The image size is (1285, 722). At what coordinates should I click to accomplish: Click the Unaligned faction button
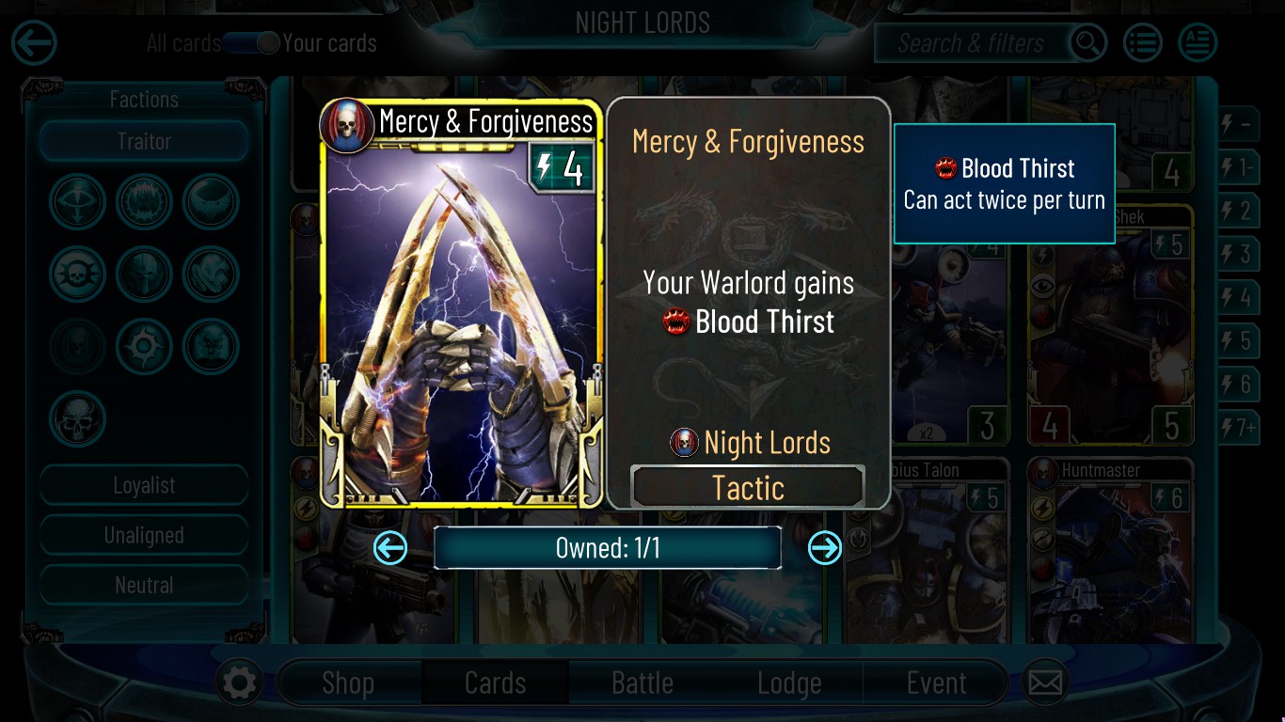[144, 536]
